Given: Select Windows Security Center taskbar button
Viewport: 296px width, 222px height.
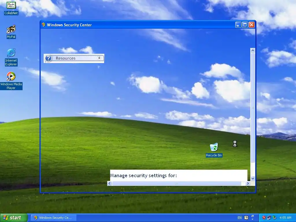Looking at the screenshot, I should click(x=53, y=218).
